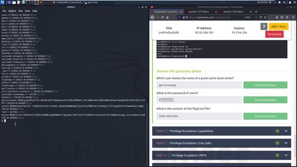
Task: Click Correct Answer beside THM-3847834
Action: click(265, 116)
